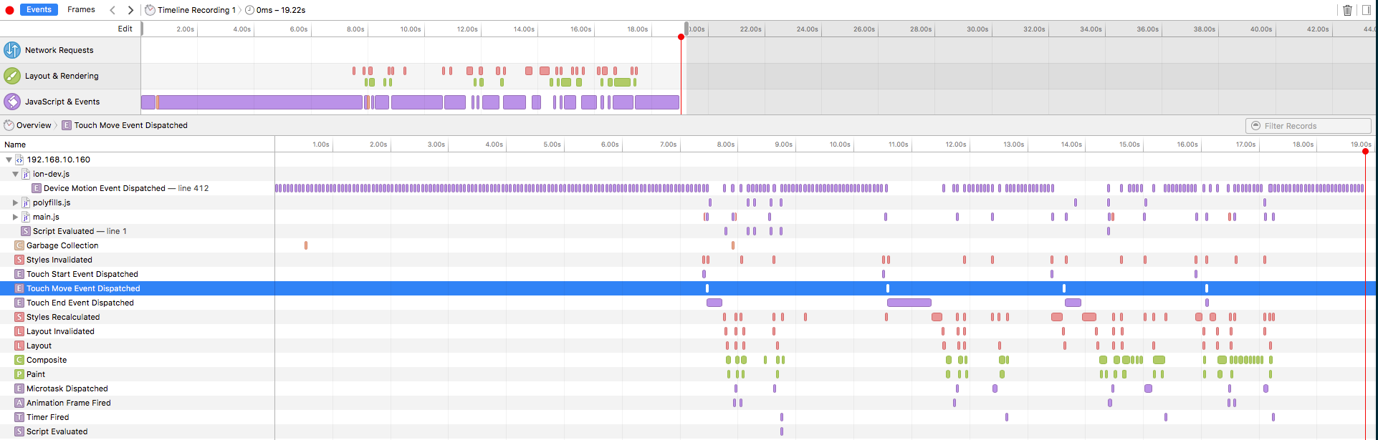The height and width of the screenshot is (440, 1378).
Task: Click the Layout row icon
Action: [x=19, y=346]
